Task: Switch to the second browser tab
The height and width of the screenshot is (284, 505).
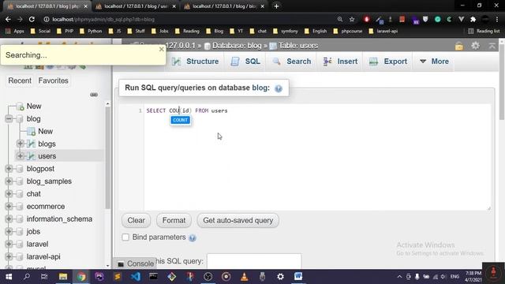Action: pyautogui.click(x=135, y=6)
